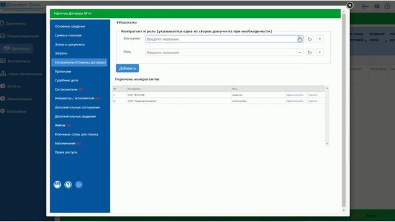395x222 pixels.
Task: Select Контрагенты (Стороны договора) section
Action: [80, 62]
